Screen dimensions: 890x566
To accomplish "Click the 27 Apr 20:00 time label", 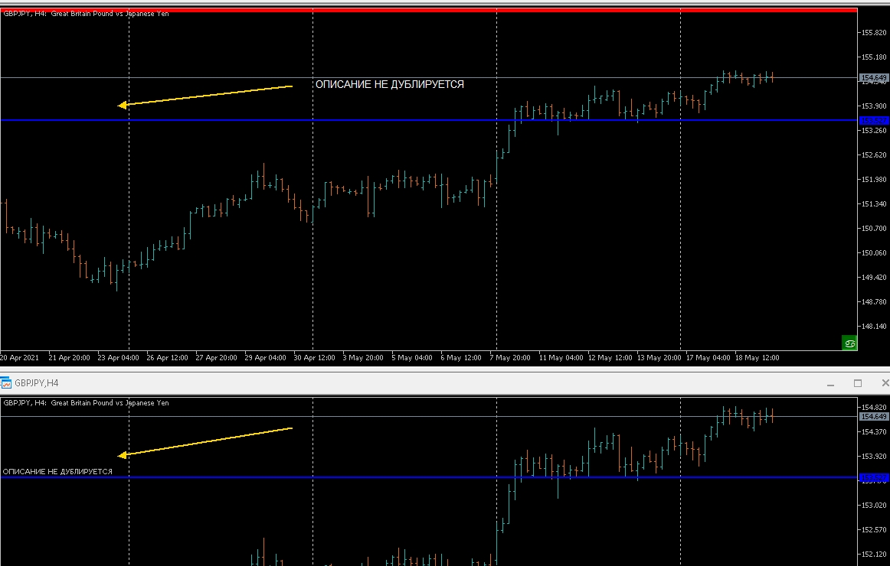I will 216,357.
